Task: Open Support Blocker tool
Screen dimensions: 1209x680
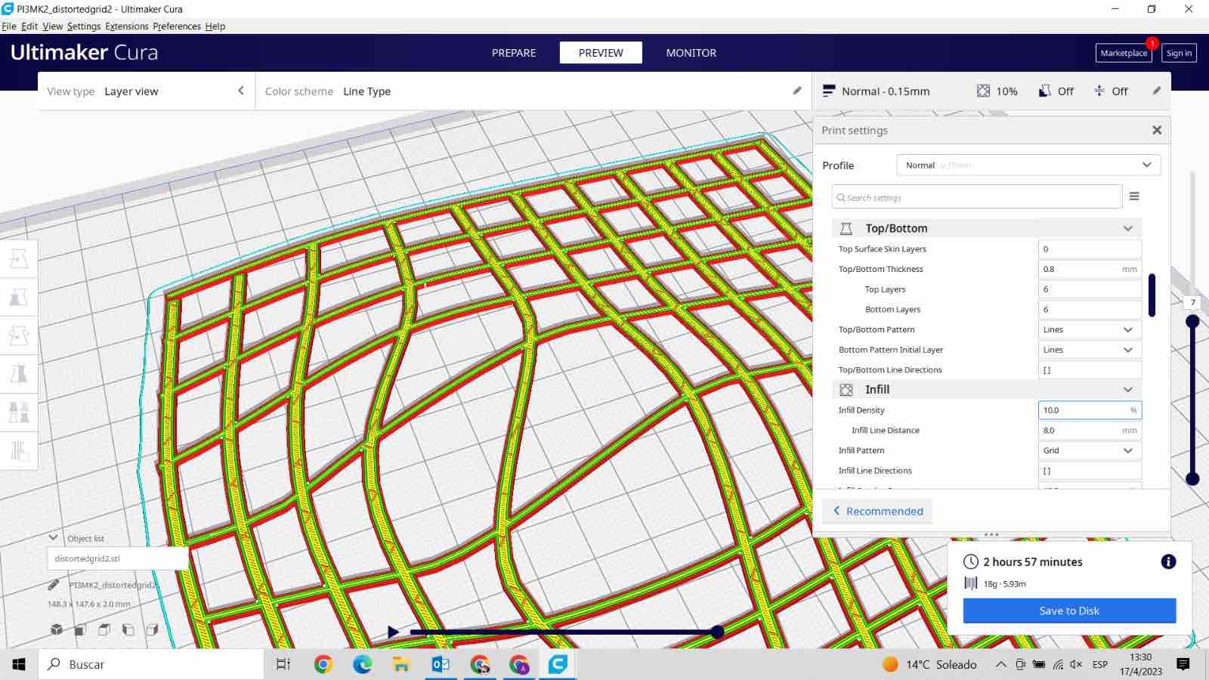Action: click(x=19, y=451)
